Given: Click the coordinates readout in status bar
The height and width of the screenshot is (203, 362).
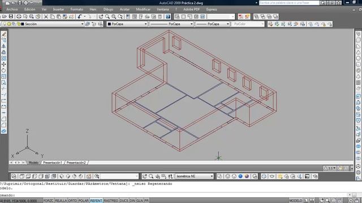Looking at the screenshot, I should pyautogui.click(x=19, y=201).
